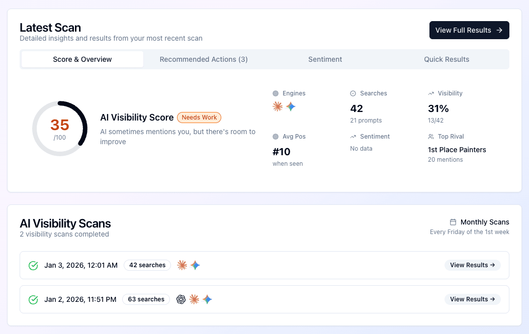
Task: Open View Results for the Jan 3 scan
Action: (x=472, y=265)
